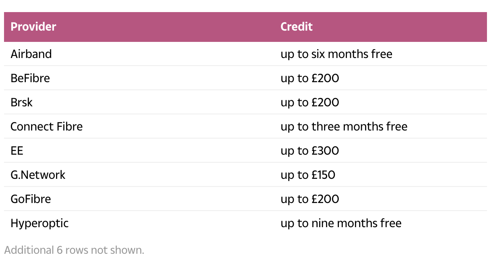The height and width of the screenshot is (261, 491).
Task: Select the Connect Fibre row label
Action: pyautogui.click(x=47, y=126)
